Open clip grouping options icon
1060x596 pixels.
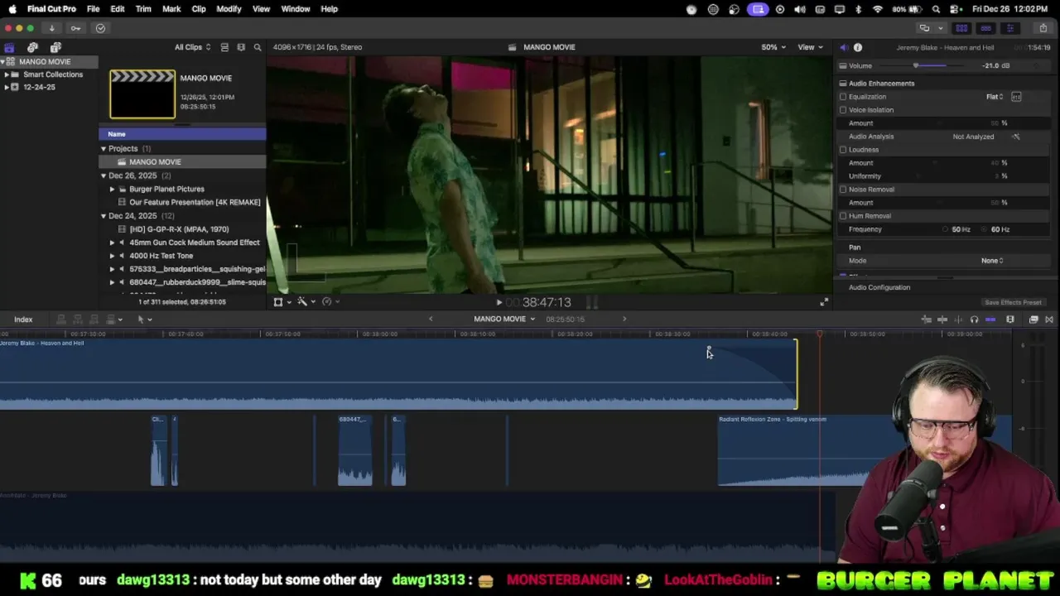(241, 47)
